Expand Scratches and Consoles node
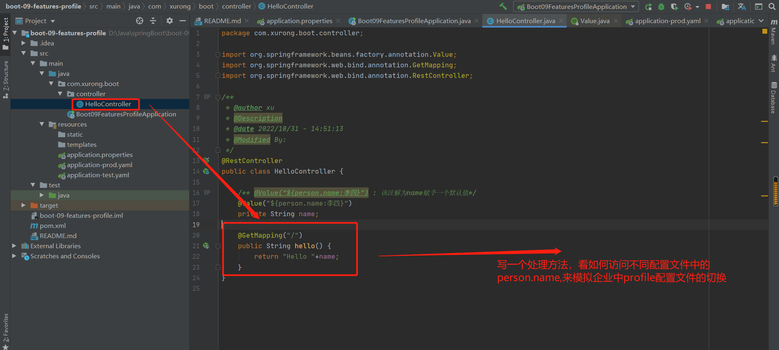This screenshot has height=350, width=779. pos(14,256)
